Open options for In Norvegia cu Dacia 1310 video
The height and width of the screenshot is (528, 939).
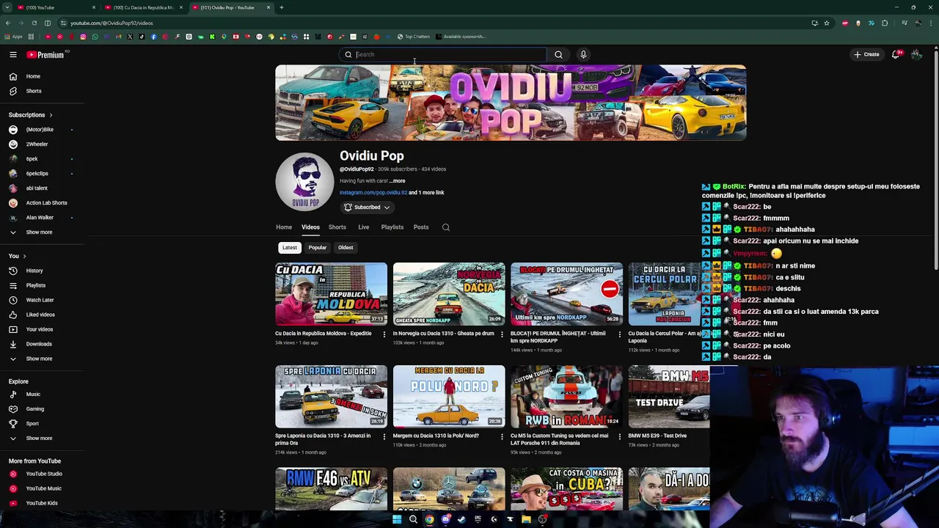502,334
